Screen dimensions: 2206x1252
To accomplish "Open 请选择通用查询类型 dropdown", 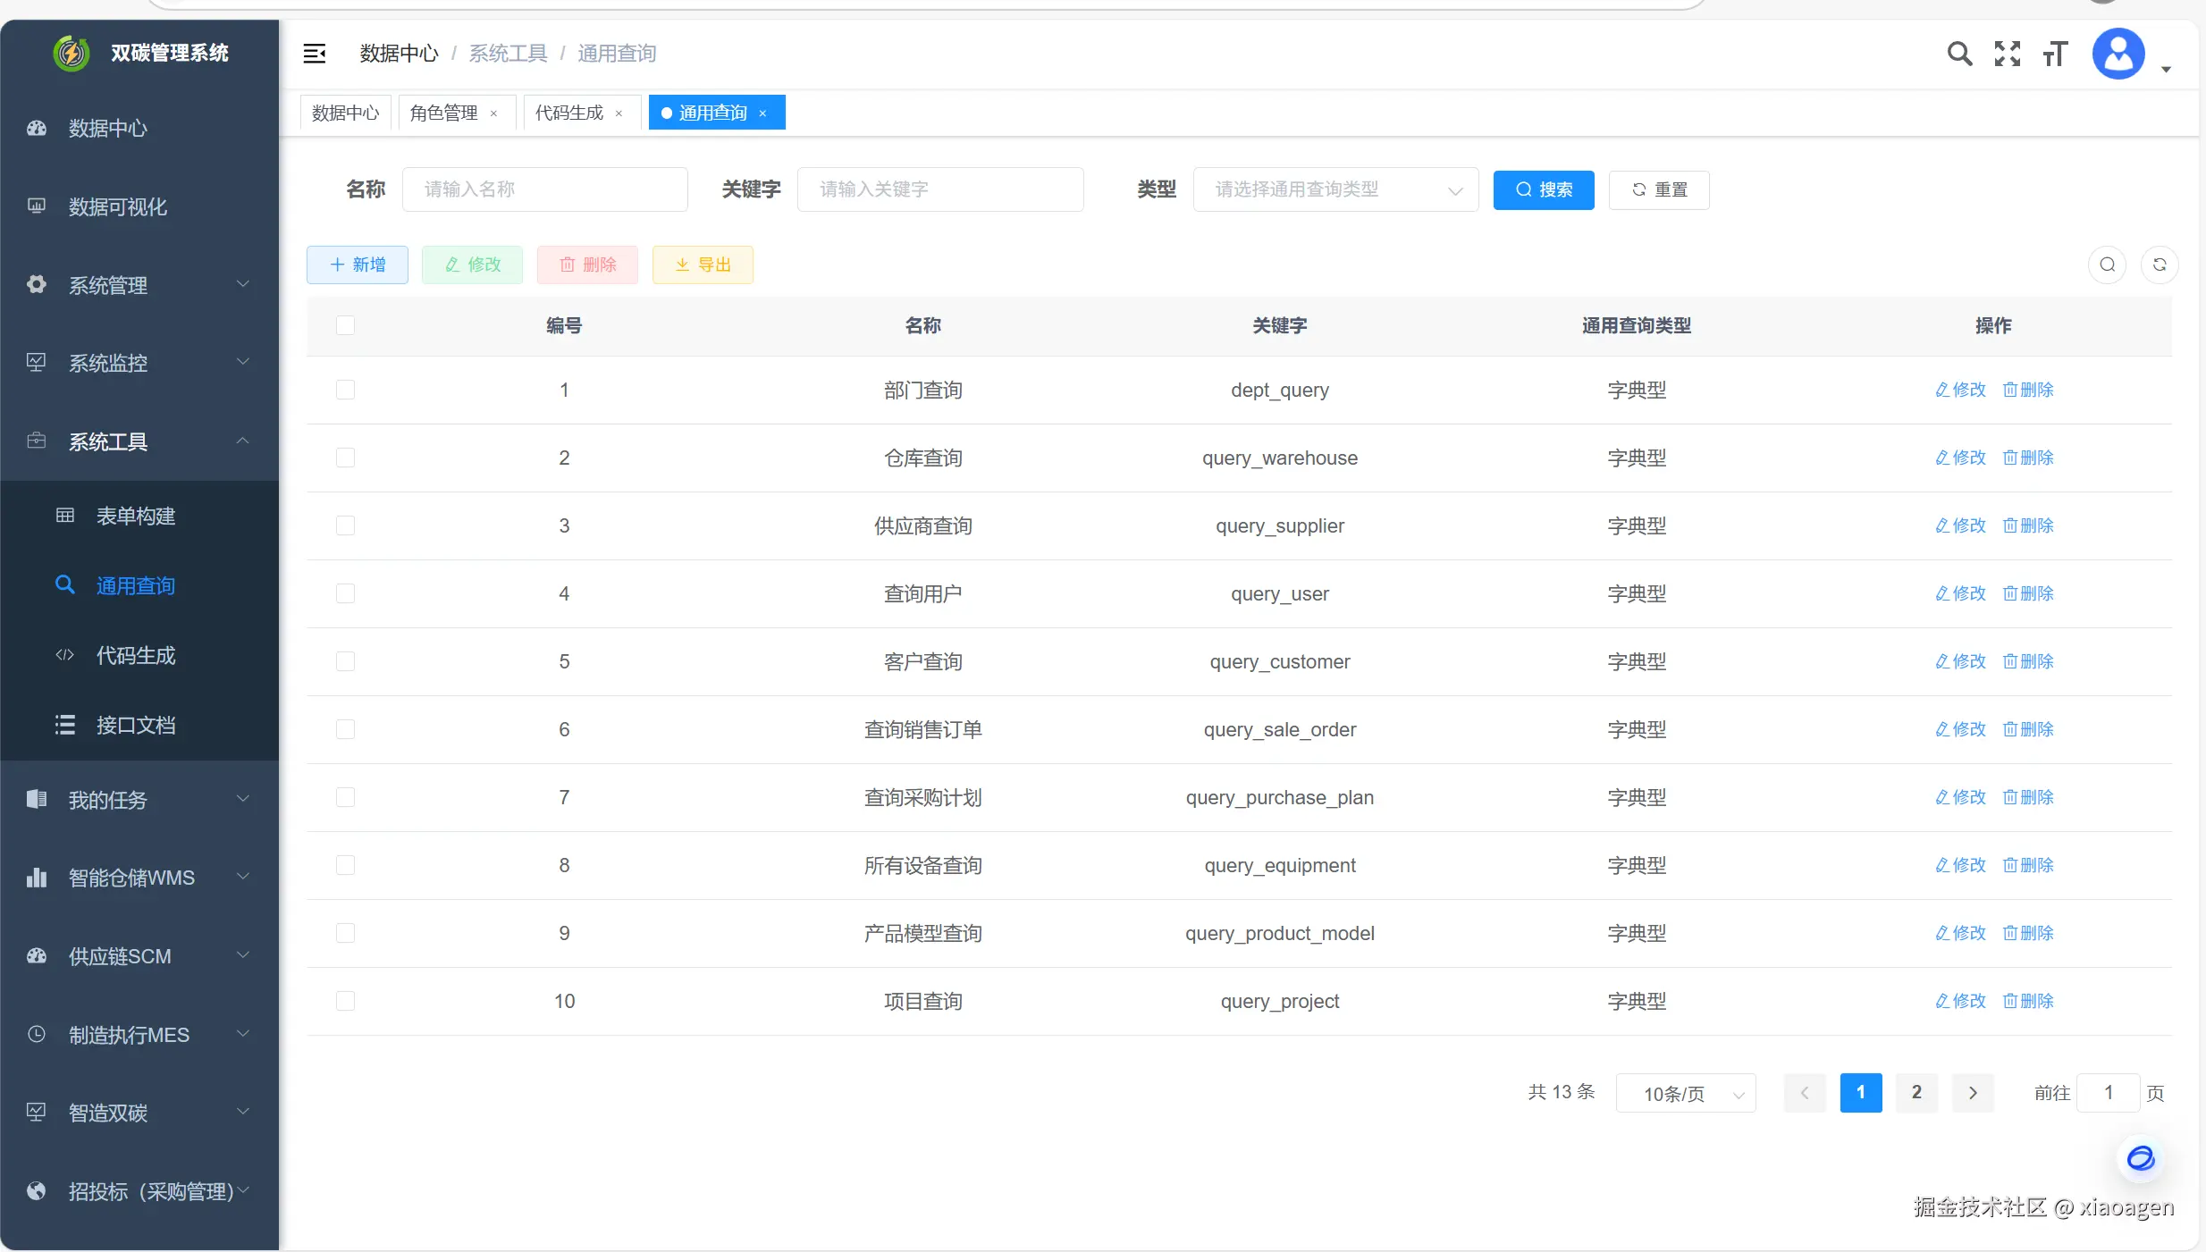I will pyautogui.click(x=1335, y=189).
